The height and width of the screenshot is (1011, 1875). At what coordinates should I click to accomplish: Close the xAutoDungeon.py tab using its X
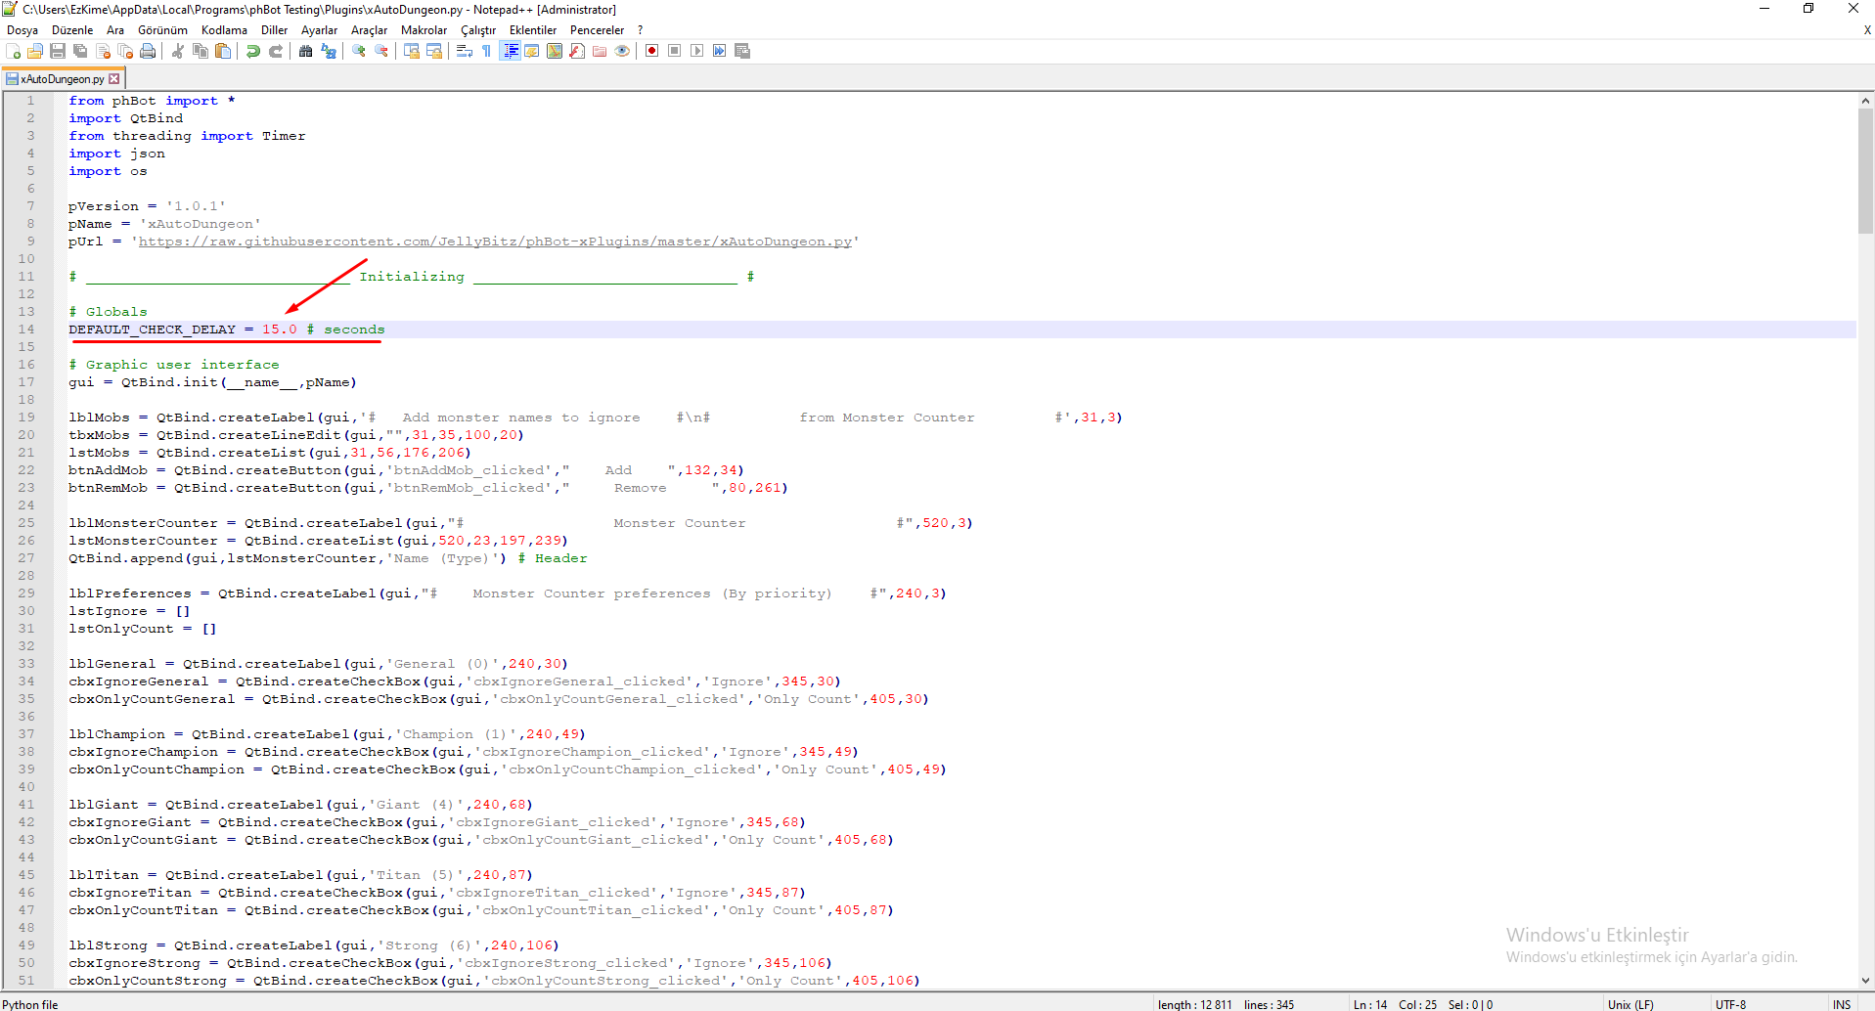[x=114, y=79]
